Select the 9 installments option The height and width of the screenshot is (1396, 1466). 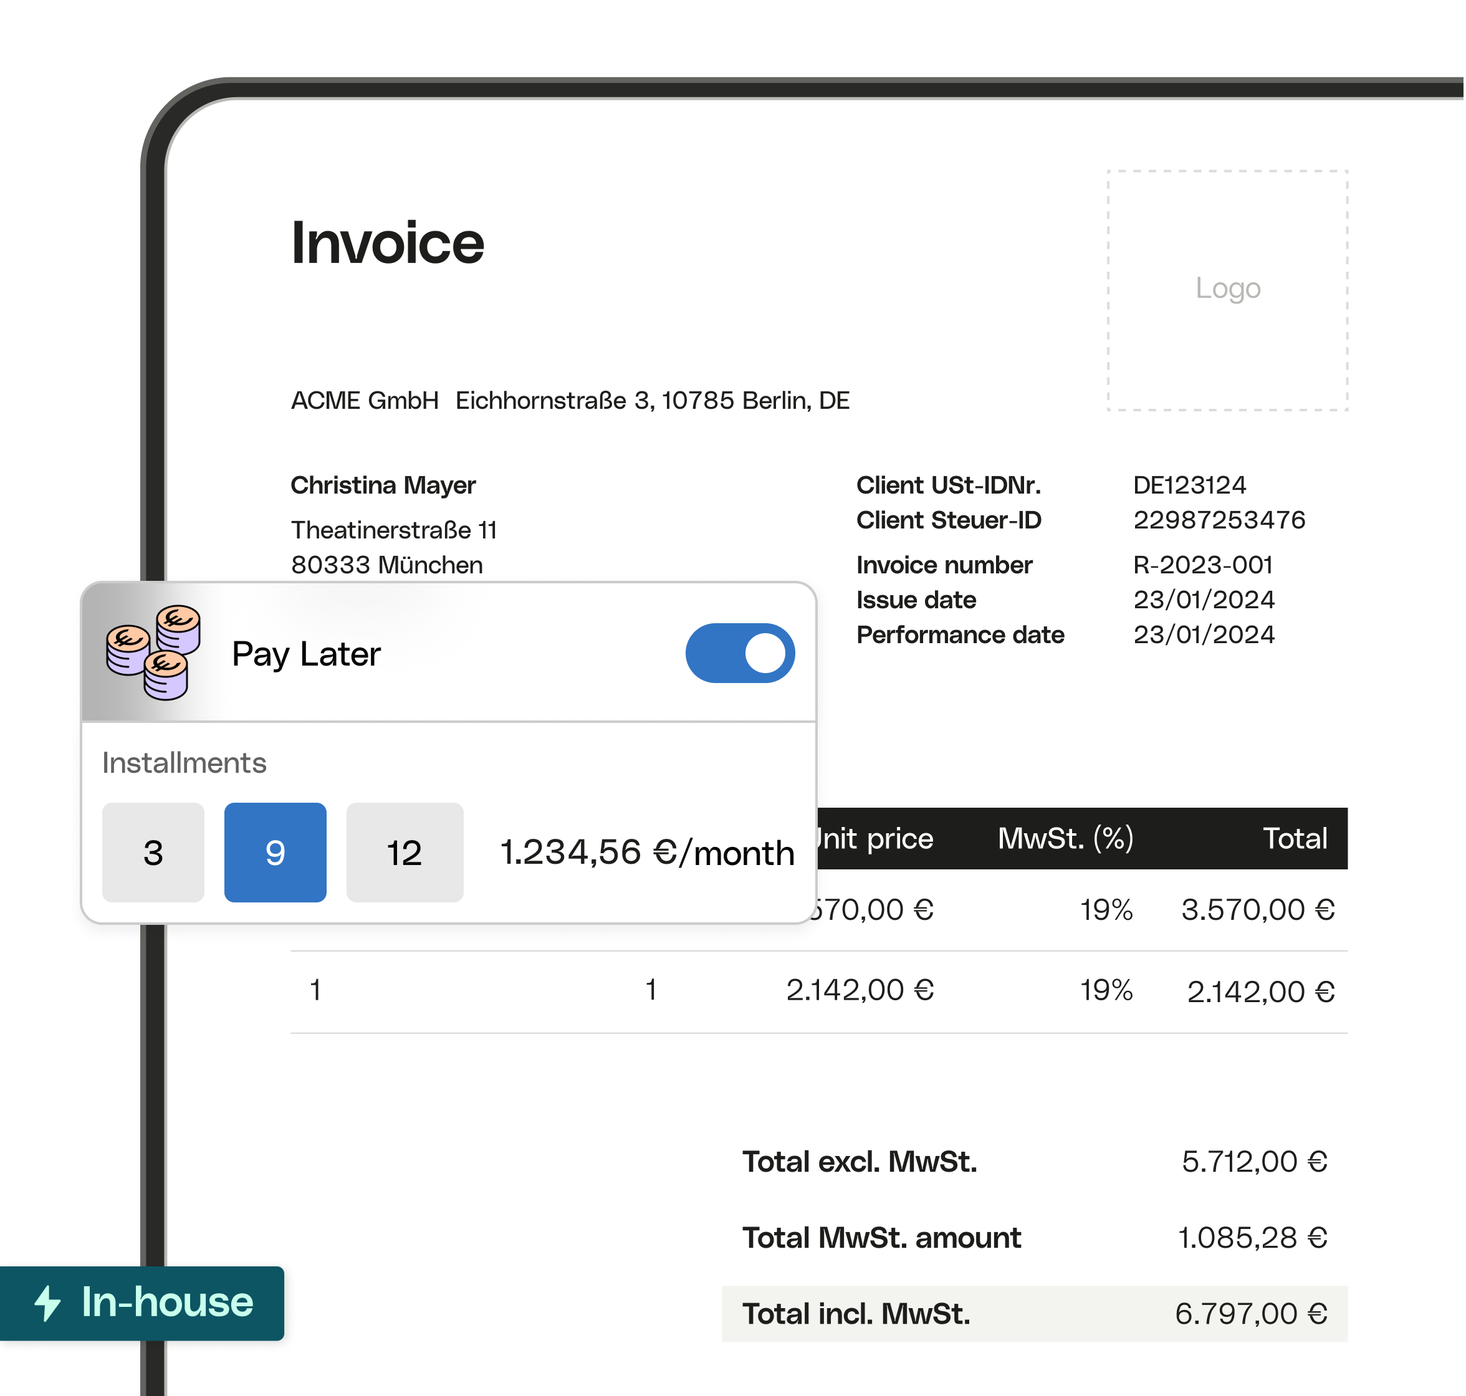tap(275, 853)
